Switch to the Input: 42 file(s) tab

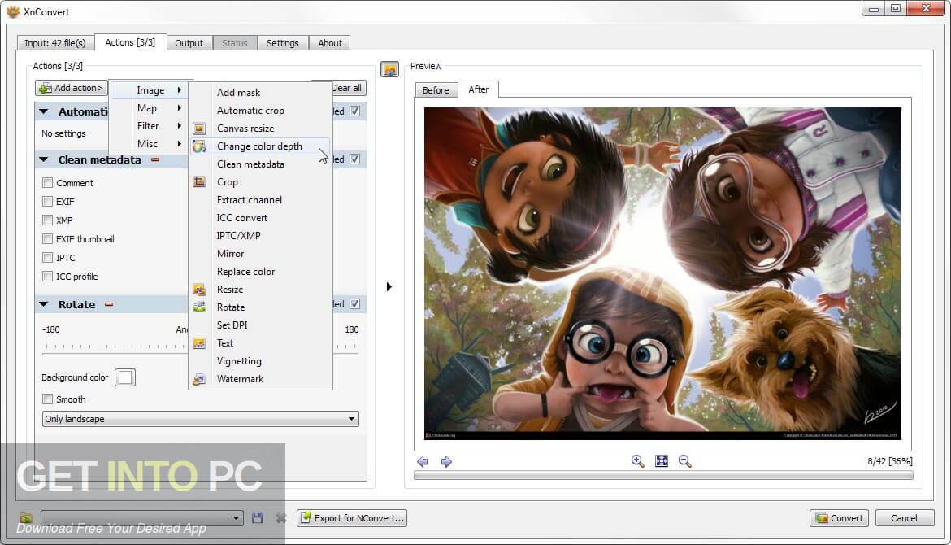coord(55,43)
